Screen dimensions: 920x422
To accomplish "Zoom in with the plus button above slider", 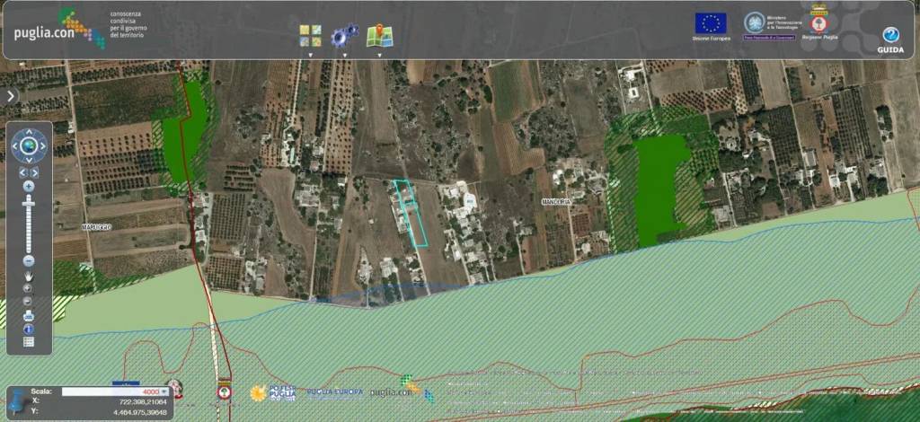I will [x=29, y=186].
